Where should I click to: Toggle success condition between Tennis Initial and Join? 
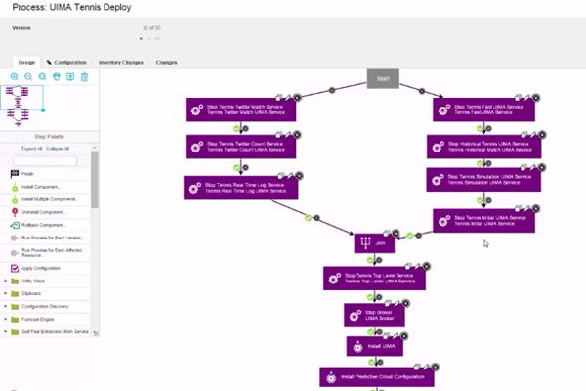click(410, 236)
